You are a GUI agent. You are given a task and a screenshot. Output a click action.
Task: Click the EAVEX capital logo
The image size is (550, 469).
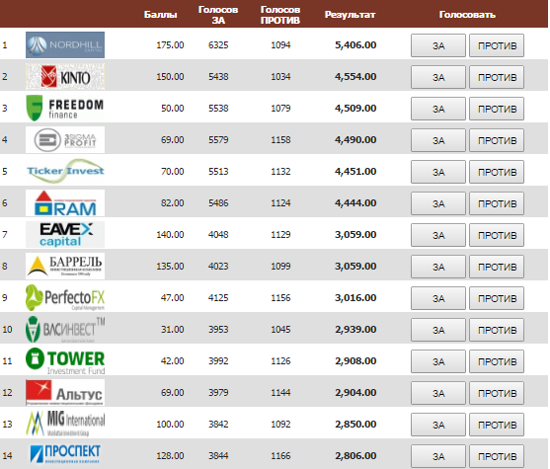(65, 234)
